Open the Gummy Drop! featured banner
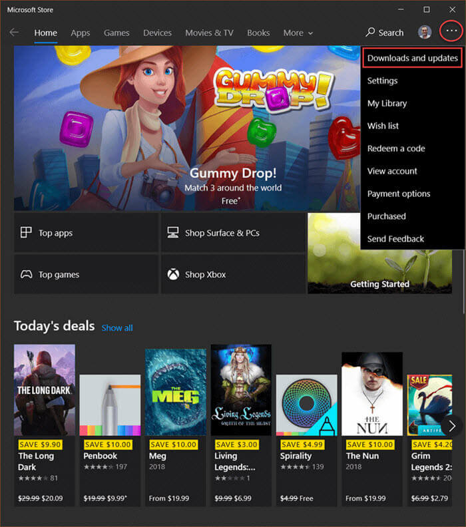Viewport: 466px width, 527px height. click(x=187, y=128)
